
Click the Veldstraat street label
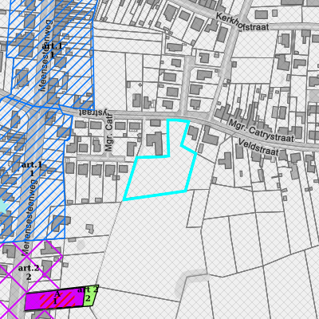click(258, 148)
